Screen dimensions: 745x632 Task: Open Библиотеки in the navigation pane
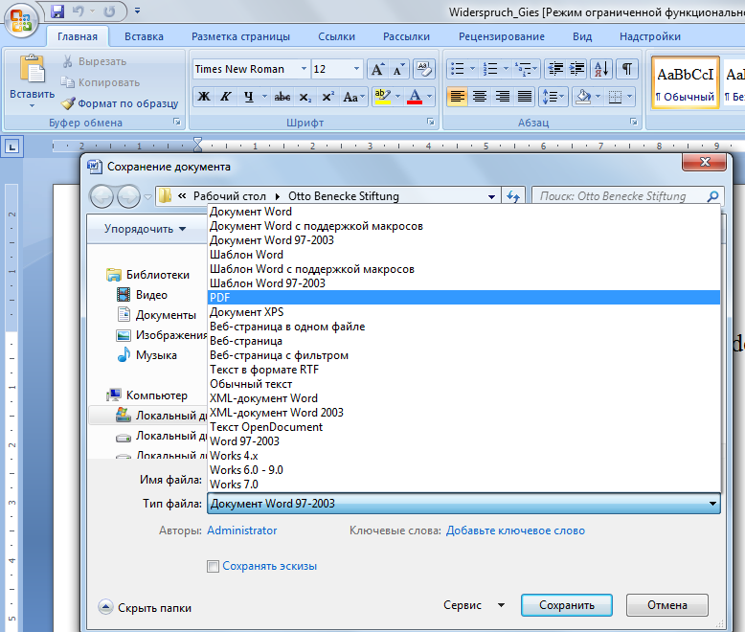(148, 275)
